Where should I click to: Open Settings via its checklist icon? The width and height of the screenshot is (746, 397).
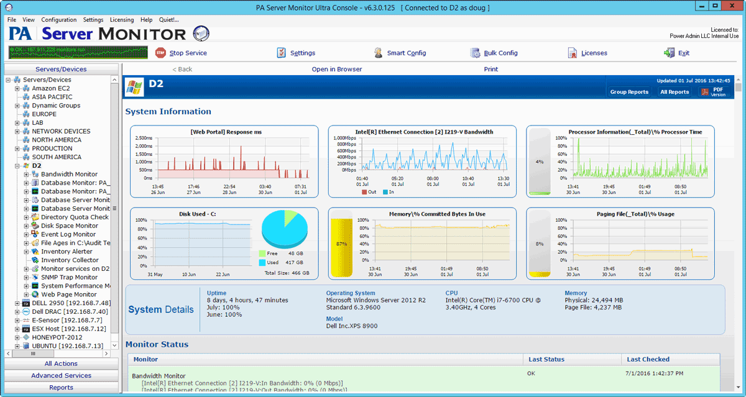(x=281, y=53)
